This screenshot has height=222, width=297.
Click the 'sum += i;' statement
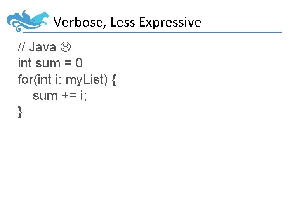59,95
